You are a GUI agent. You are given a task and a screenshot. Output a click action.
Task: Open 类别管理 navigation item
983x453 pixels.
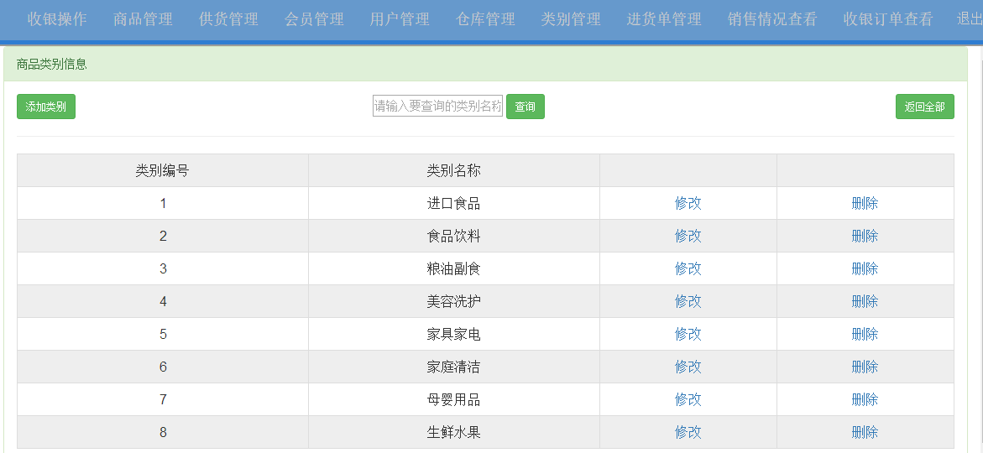571,19
